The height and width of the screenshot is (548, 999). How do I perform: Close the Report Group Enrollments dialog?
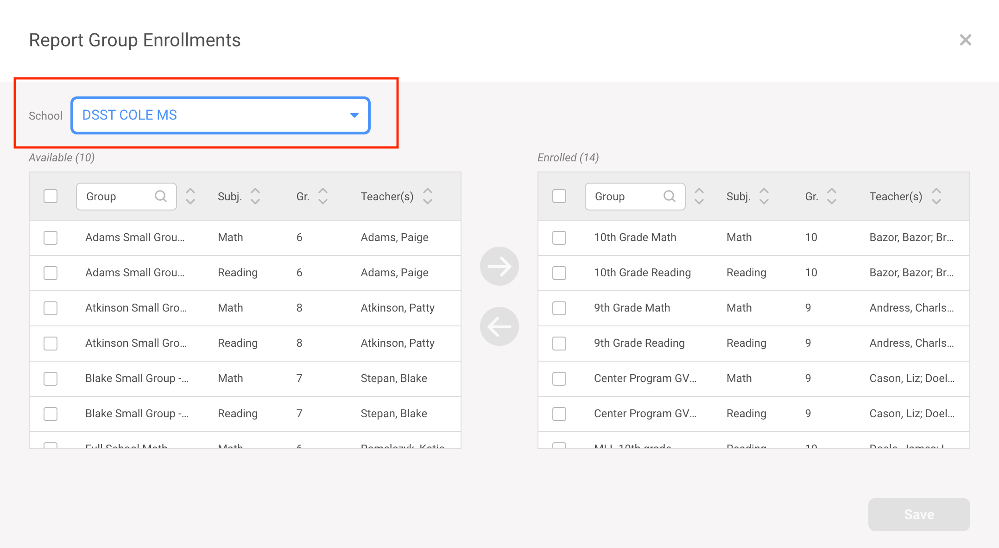coord(965,40)
